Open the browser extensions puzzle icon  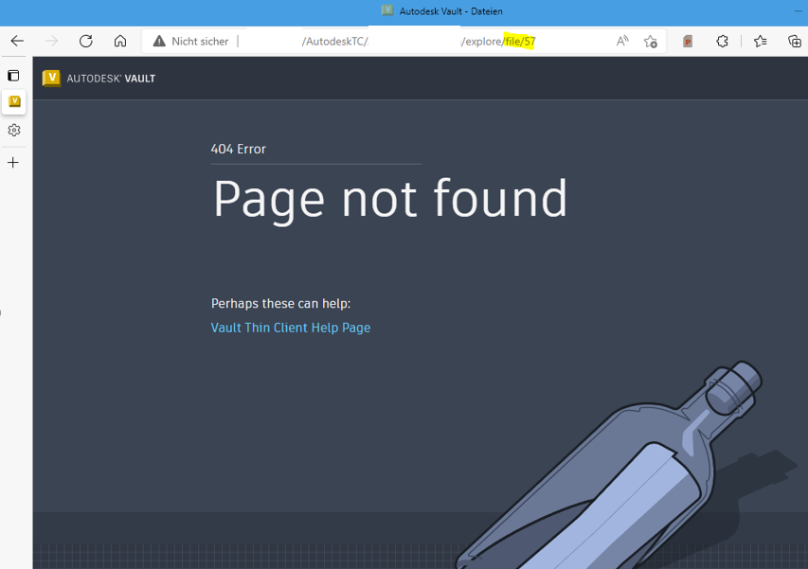pyautogui.click(x=723, y=41)
